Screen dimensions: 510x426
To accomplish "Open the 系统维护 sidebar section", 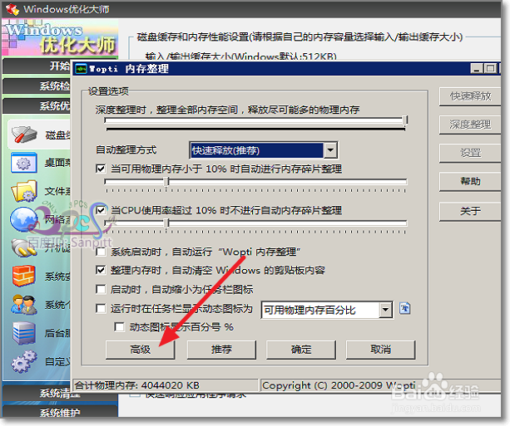I will (x=60, y=412).
